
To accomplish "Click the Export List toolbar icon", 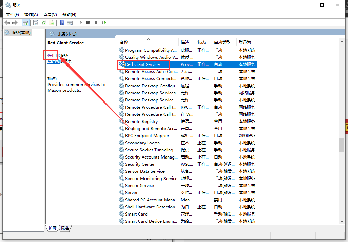I will click(x=52, y=23).
